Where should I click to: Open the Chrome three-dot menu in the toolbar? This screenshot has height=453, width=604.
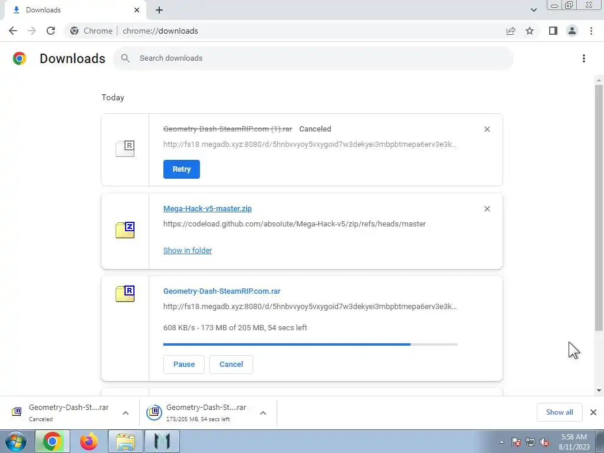(591, 31)
